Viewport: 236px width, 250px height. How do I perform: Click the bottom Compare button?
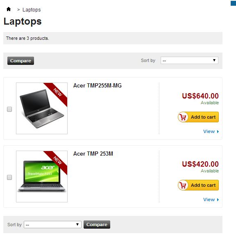[97, 225]
